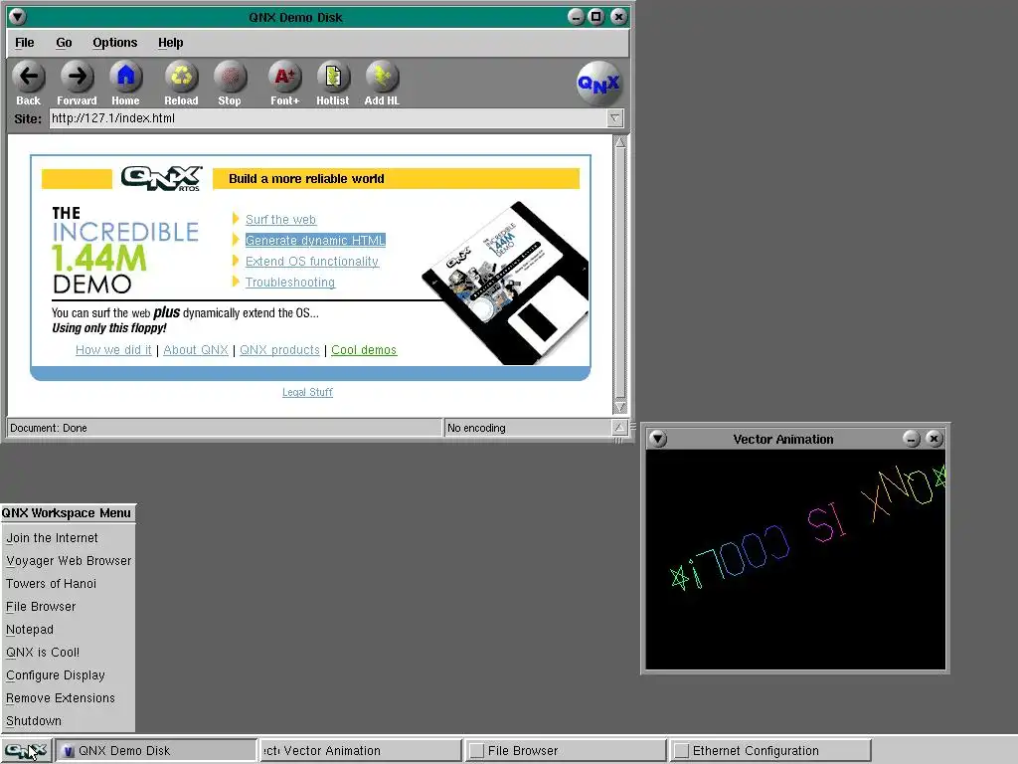Image resolution: width=1018 pixels, height=764 pixels.
Task: Start Towers of Hanoi from Workspace Menu
Action: 68,583
